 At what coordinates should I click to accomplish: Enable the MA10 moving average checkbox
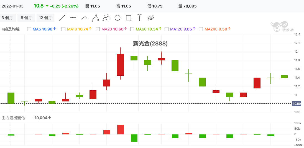(x=63, y=29)
